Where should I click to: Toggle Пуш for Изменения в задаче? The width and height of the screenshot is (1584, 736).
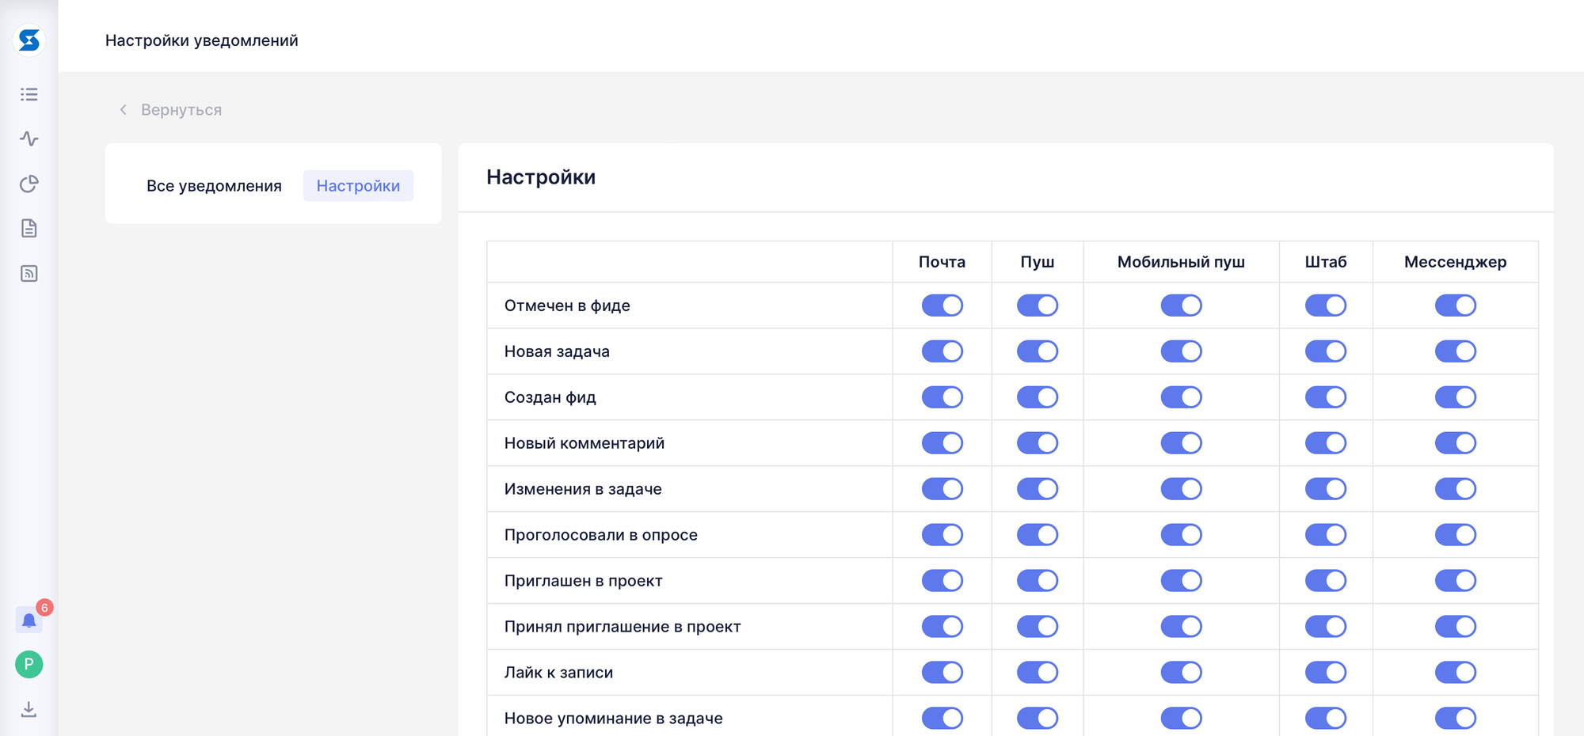(x=1038, y=489)
